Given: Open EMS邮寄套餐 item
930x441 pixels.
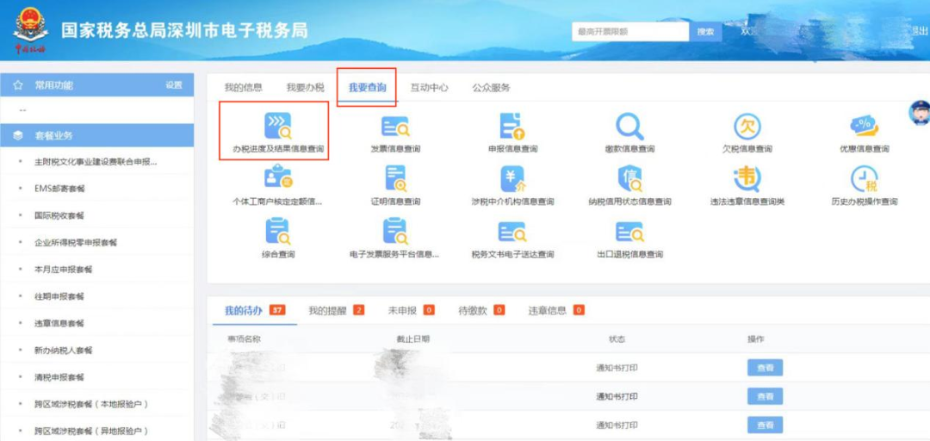Looking at the screenshot, I should coord(59,189).
